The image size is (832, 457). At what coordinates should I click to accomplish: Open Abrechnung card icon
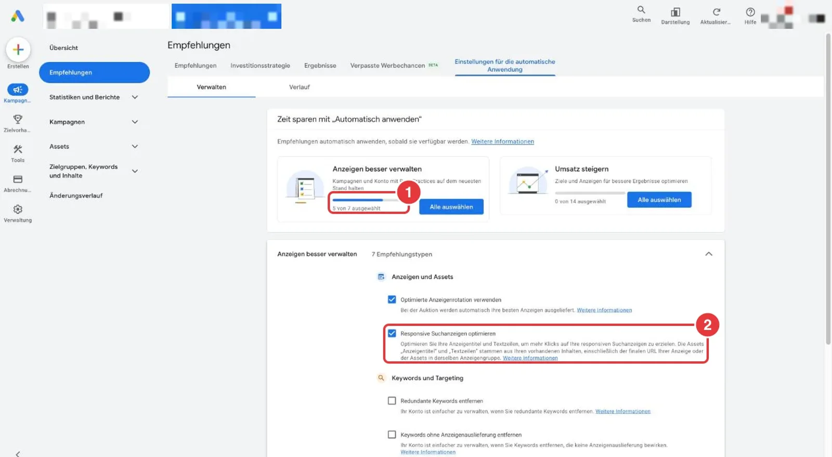tap(18, 179)
